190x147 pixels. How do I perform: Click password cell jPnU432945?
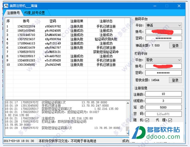click(x=53, y=64)
